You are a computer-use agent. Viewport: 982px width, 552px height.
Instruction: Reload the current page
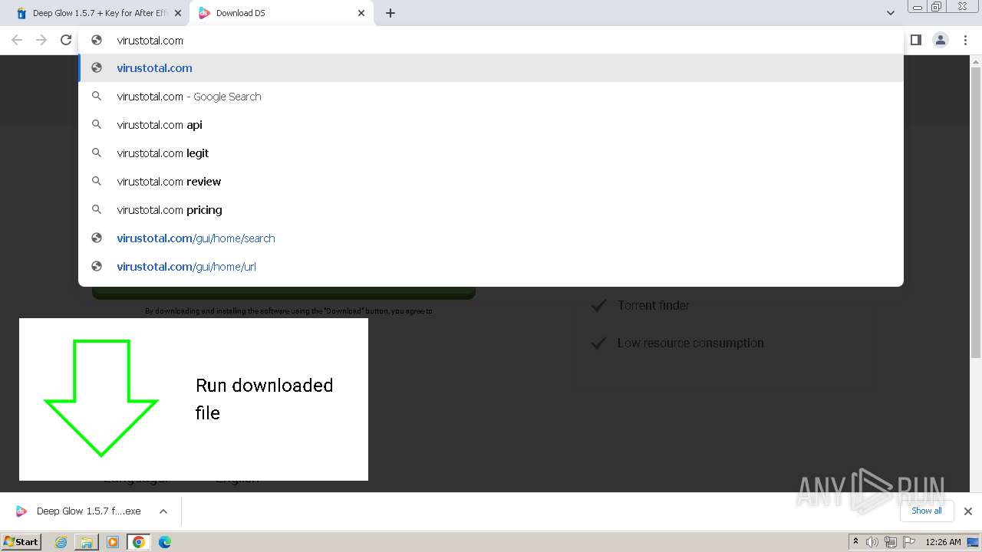(66, 40)
